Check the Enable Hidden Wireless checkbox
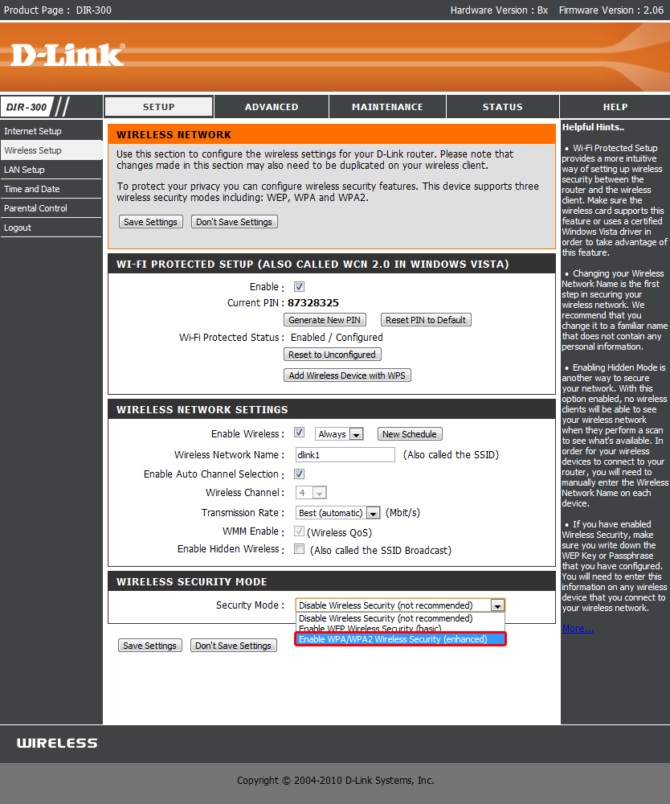This screenshot has height=804, width=670. [299, 549]
